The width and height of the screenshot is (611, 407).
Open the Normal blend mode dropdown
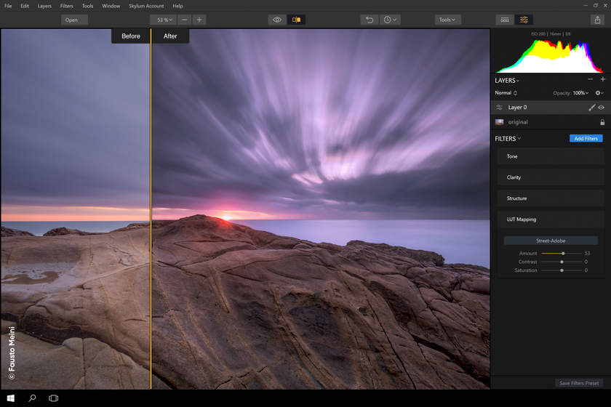506,93
